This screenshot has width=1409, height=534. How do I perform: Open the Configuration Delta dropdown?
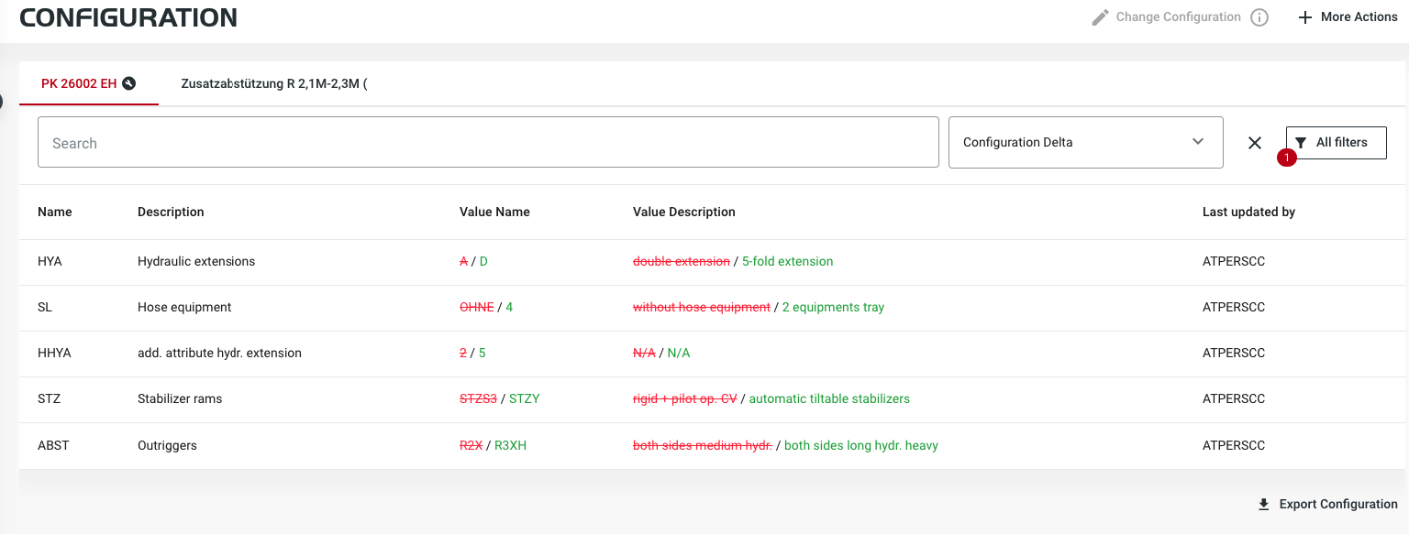[1085, 142]
